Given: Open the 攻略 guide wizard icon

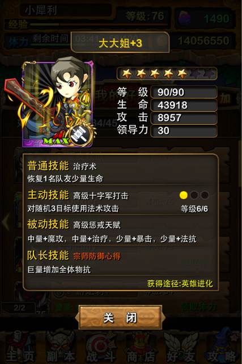Looking at the screenshot, I should [x=222, y=348].
